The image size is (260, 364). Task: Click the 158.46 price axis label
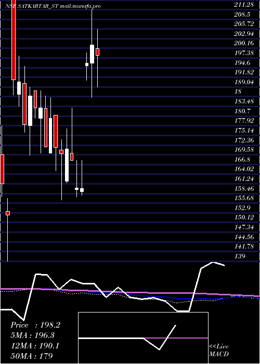[244, 188]
